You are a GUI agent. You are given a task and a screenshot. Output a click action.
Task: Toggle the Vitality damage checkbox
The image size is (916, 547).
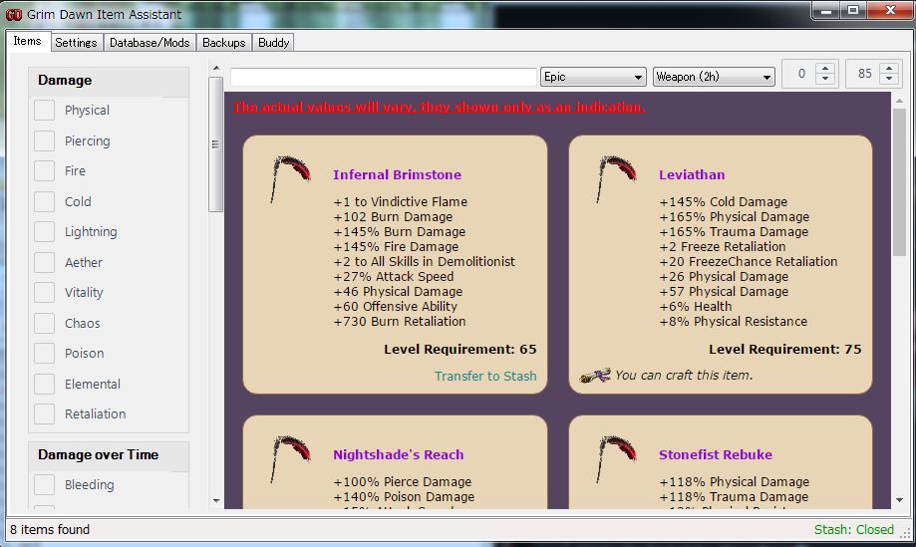[x=45, y=293]
